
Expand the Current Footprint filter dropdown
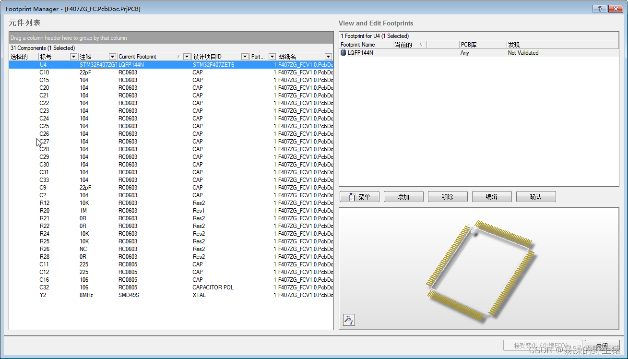click(x=187, y=57)
